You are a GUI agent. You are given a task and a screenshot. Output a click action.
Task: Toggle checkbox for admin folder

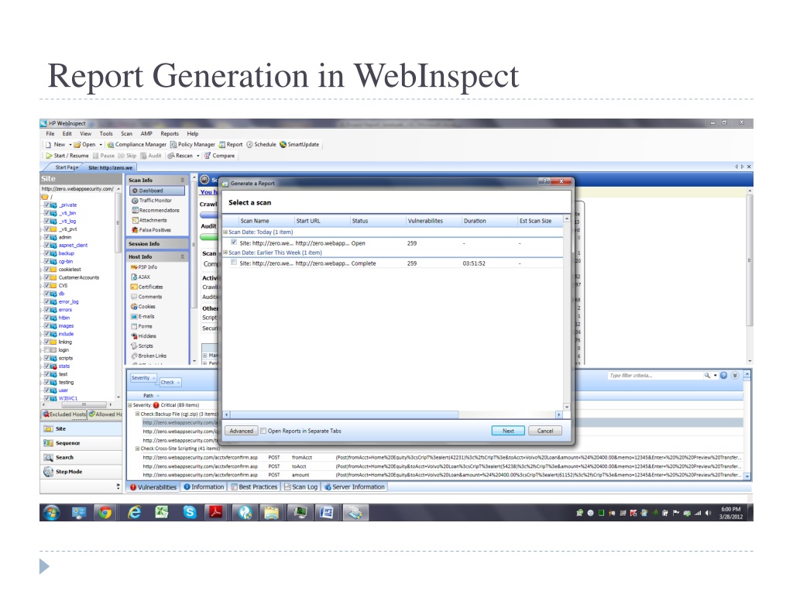point(46,237)
